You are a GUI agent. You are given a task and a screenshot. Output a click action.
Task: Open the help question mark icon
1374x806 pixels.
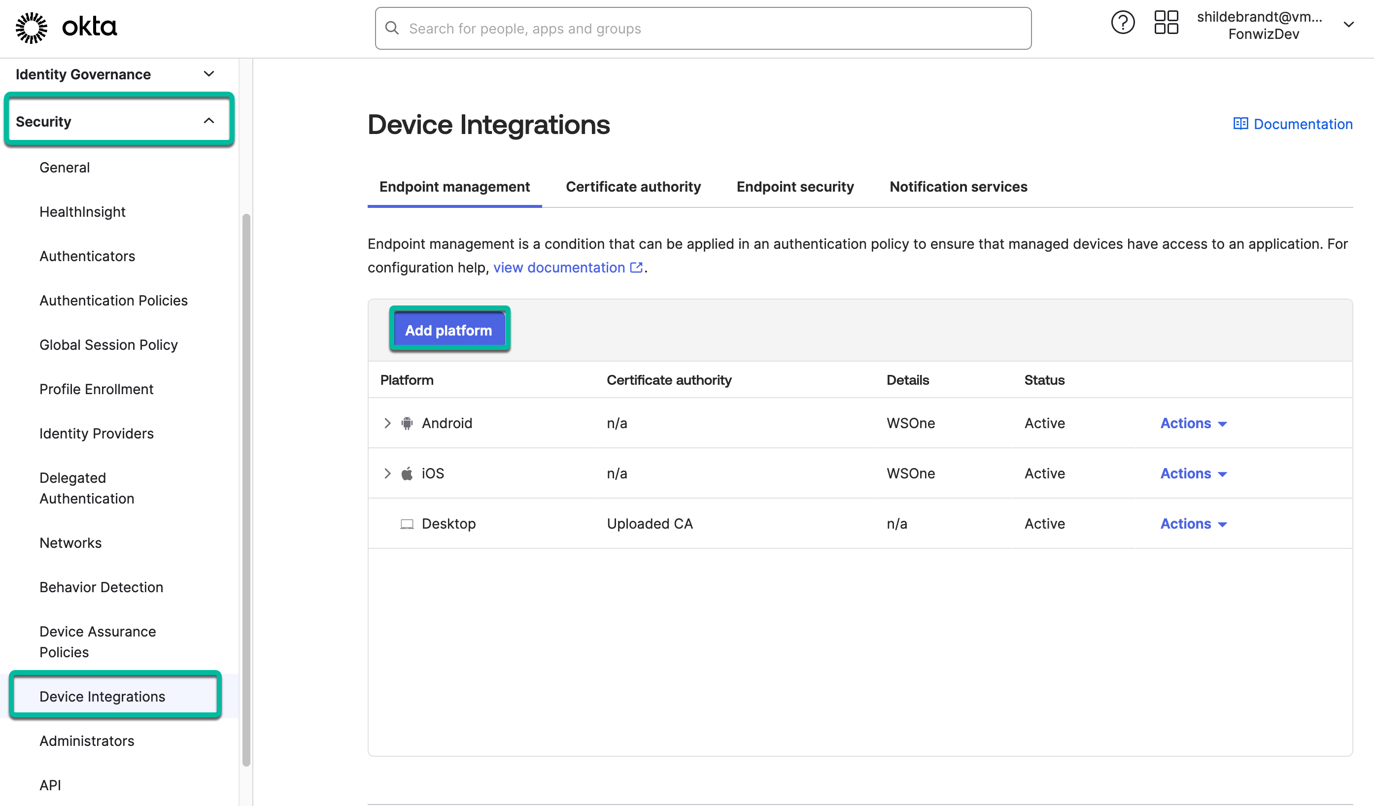tap(1122, 22)
